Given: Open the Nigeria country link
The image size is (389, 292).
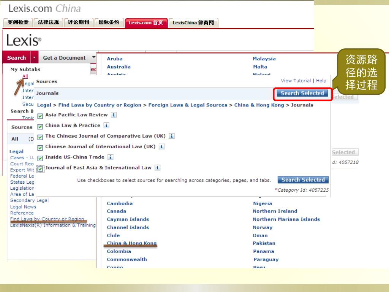Looking at the screenshot, I should tap(262, 204).
